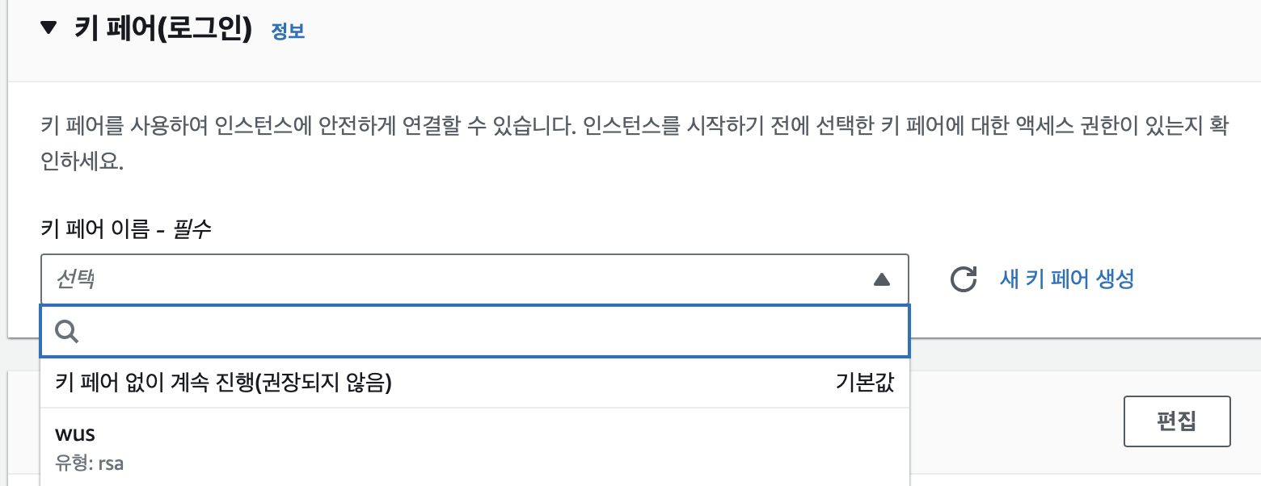Click the 선택 key pair combo box
The width and height of the screenshot is (1261, 486).
(475, 279)
